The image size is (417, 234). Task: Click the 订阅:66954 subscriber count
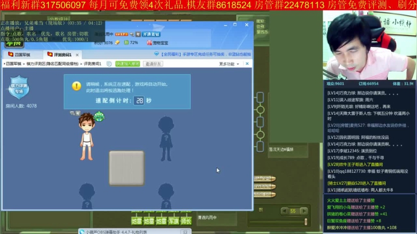click(x=368, y=83)
